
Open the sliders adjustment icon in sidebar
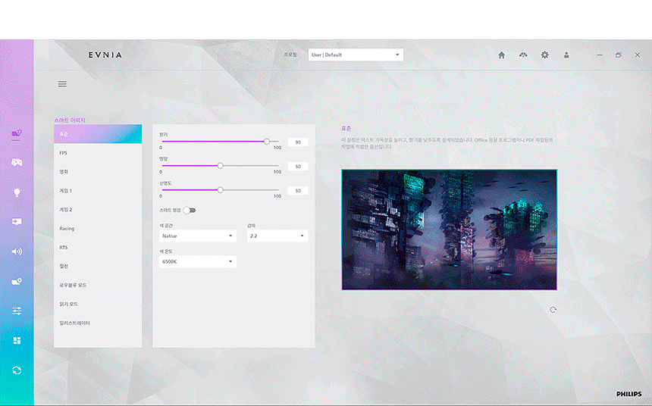point(17,311)
